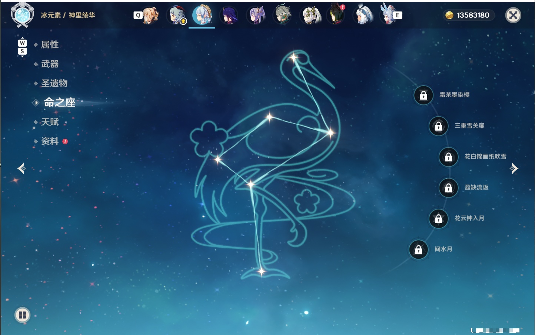The image size is (535, 335).
Task: Click the lock icon for 三重雪关扉
Action: click(439, 126)
